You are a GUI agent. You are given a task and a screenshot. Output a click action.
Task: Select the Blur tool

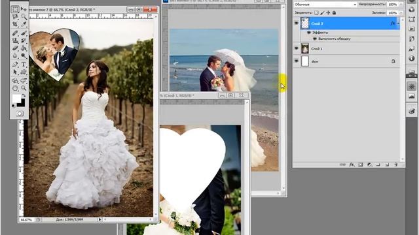(x=15, y=55)
